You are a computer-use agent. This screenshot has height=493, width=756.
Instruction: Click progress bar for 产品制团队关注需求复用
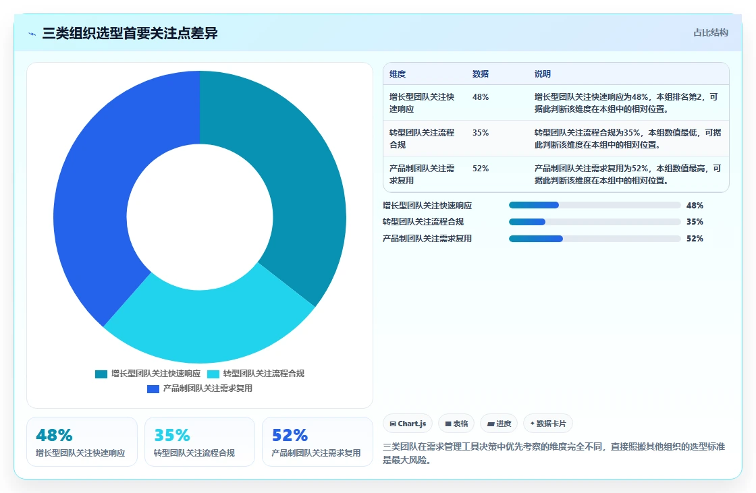click(x=595, y=239)
